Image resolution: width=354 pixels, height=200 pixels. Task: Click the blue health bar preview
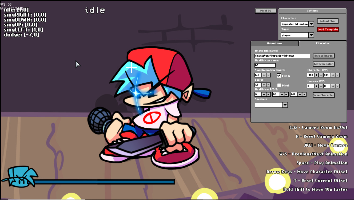tap(104, 182)
